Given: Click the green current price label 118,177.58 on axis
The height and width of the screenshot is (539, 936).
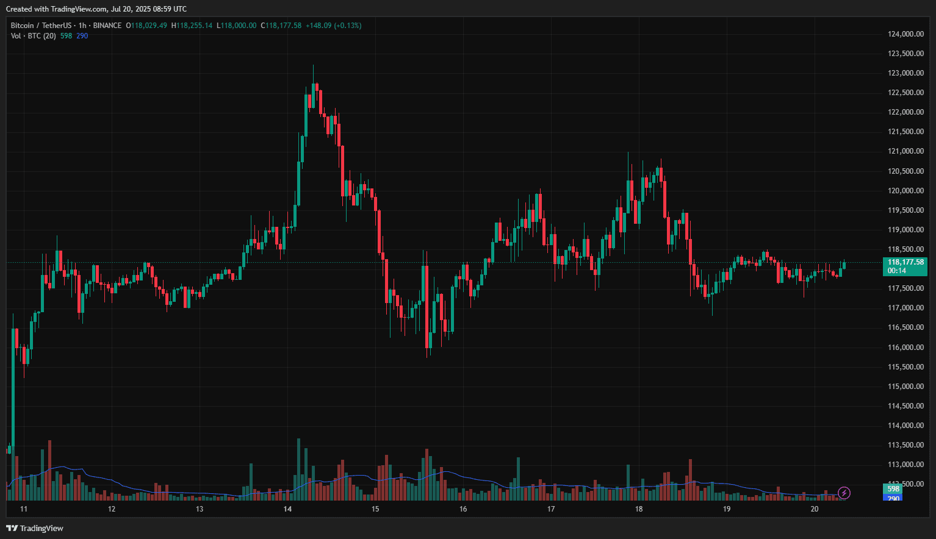Looking at the screenshot, I should (905, 262).
